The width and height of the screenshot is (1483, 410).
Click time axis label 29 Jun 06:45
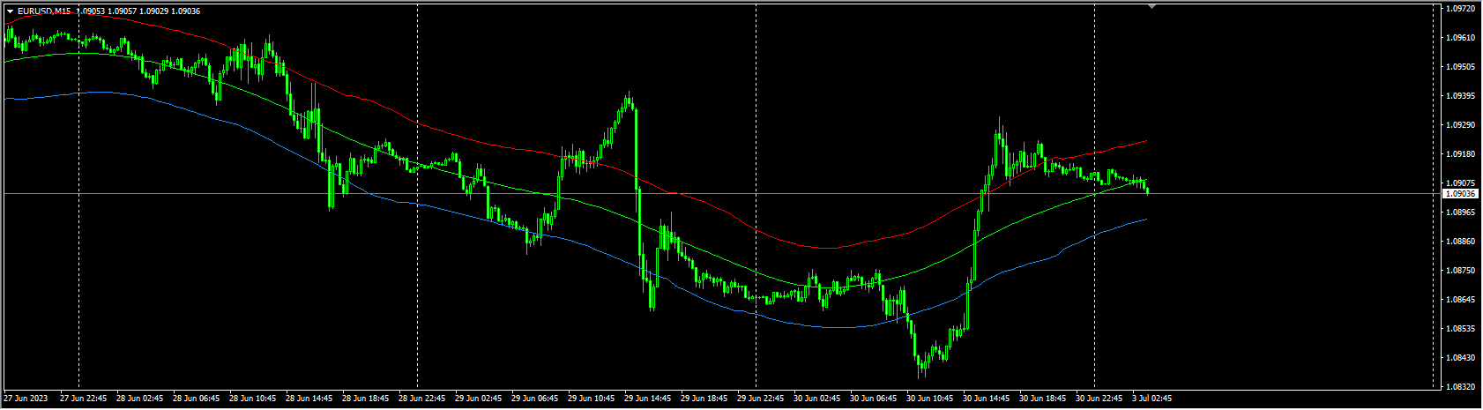535,399
